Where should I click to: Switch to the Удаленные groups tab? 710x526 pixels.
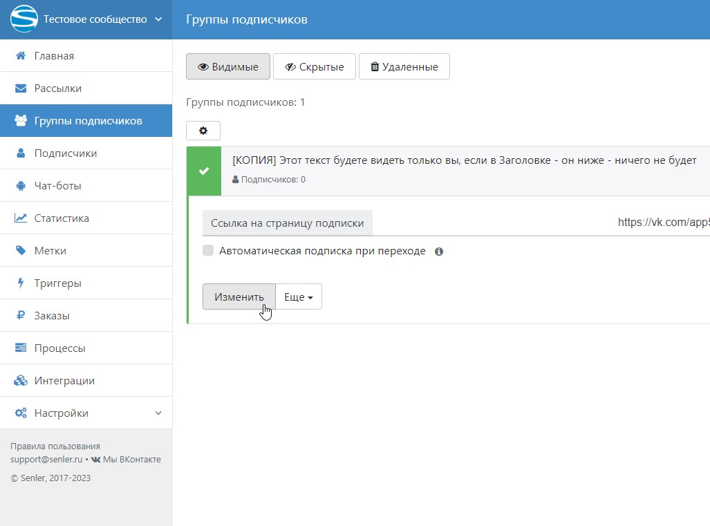point(404,67)
